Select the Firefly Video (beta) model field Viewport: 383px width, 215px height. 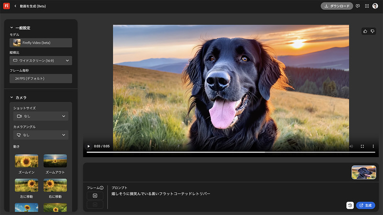pos(41,43)
